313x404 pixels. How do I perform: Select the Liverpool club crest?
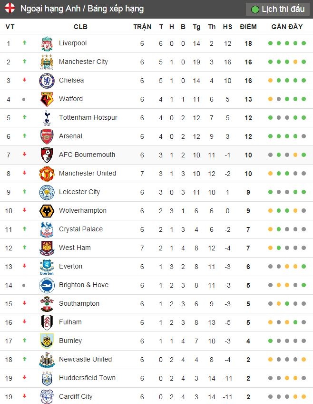pyautogui.click(x=46, y=43)
